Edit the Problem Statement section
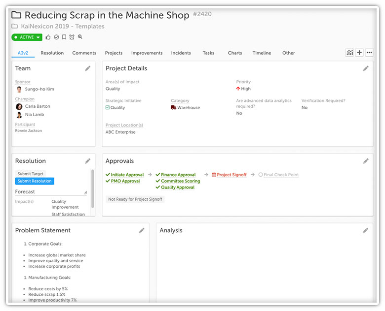385x311 pixels. 142,230
